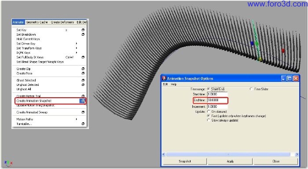Expand Motion Paths submenu
The width and height of the screenshot is (308, 169).
click(77, 119)
